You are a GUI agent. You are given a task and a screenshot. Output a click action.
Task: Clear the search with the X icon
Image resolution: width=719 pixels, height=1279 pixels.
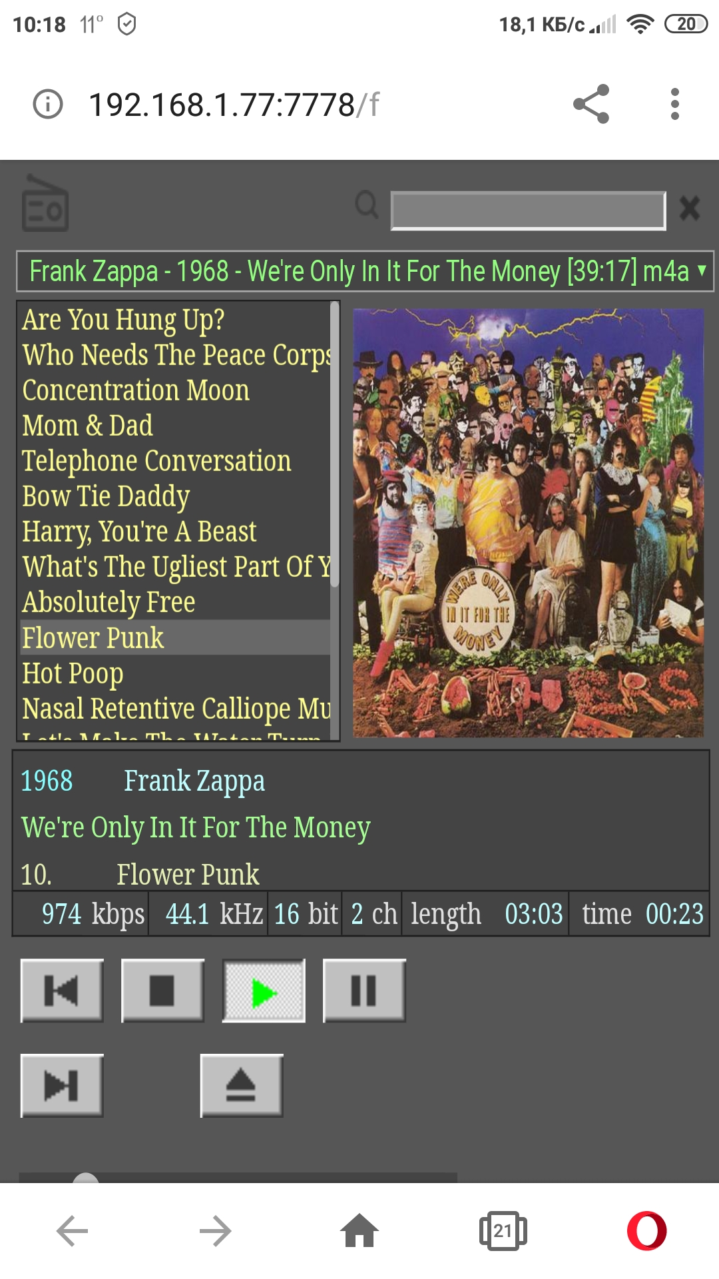point(690,209)
